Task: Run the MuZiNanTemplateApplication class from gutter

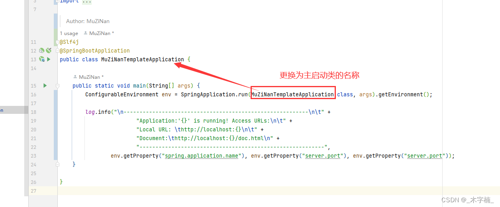Action: [49, 59]
